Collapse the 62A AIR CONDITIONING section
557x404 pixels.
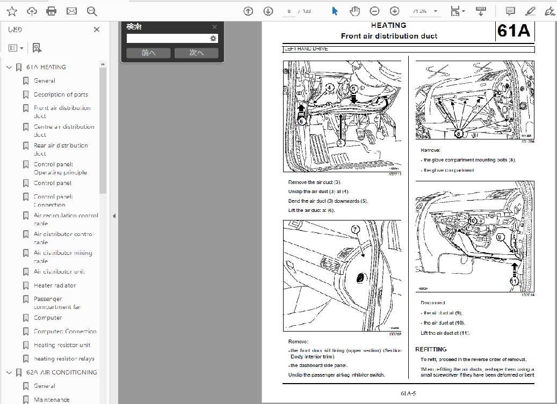click(9, 372)
